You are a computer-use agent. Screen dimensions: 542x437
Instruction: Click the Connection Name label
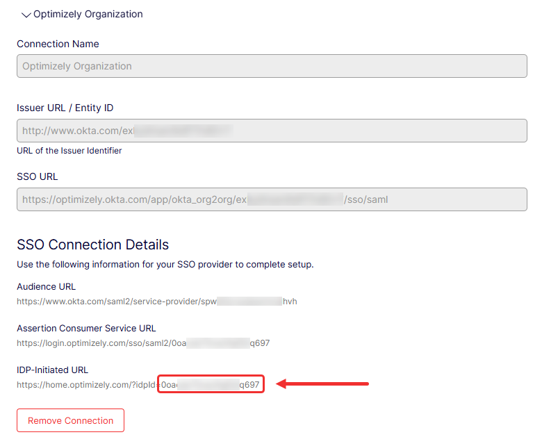58,44
